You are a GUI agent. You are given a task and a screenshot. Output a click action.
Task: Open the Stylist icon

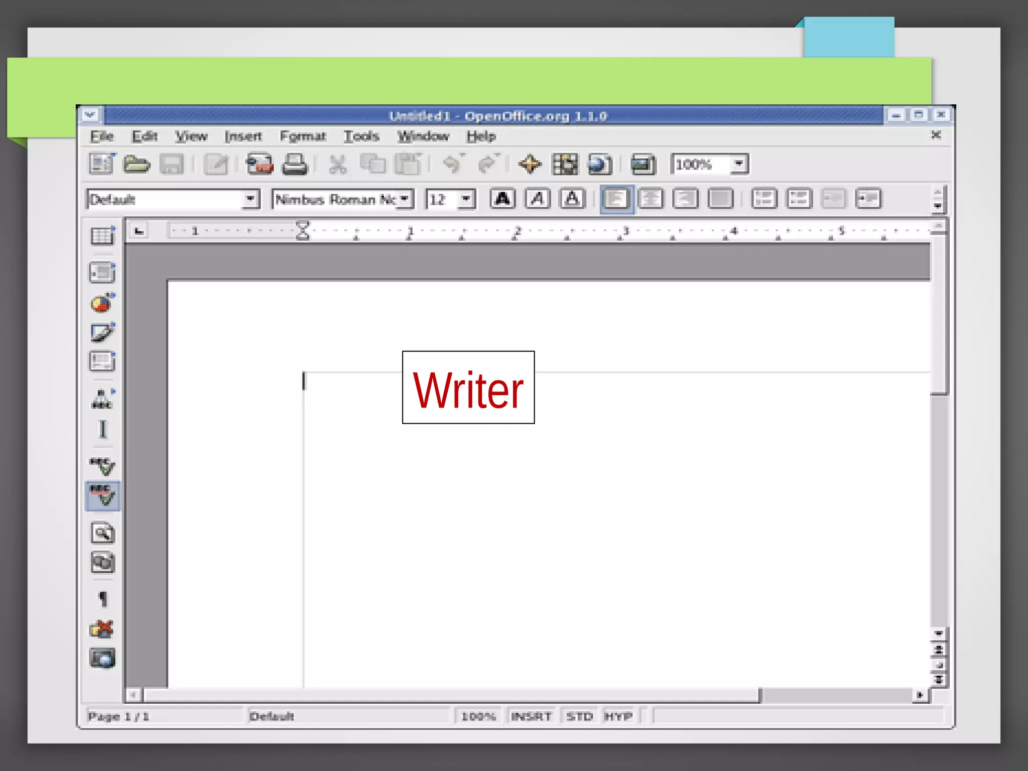565,164
